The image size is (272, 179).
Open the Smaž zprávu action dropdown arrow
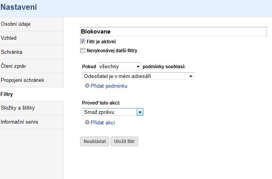[140, 112]
